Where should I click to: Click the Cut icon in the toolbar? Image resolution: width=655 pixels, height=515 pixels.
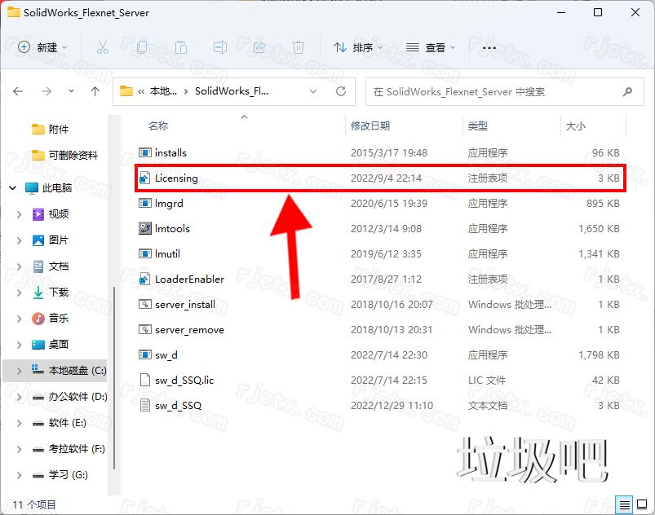point(103,48)
